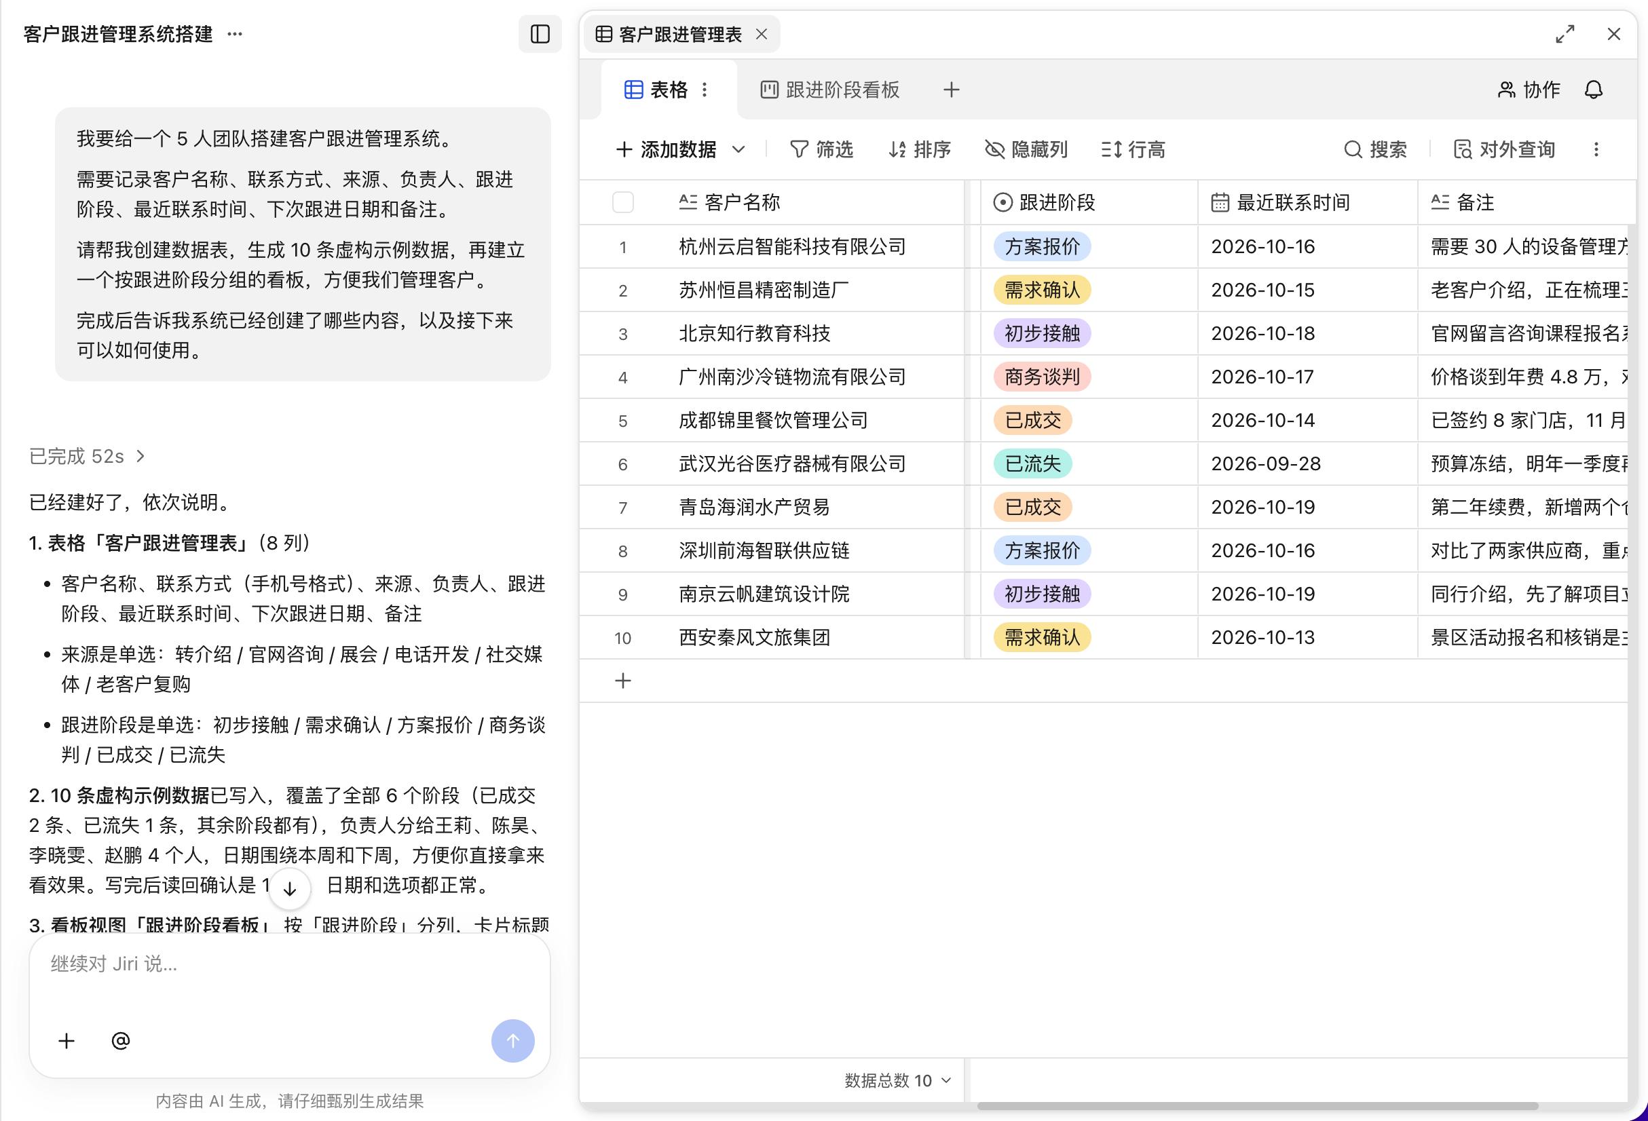The width and height of the screenshot is (1648, 1121).
Task: Toggle the select-all rows checkbox
Action: click(x=622, y=202)
